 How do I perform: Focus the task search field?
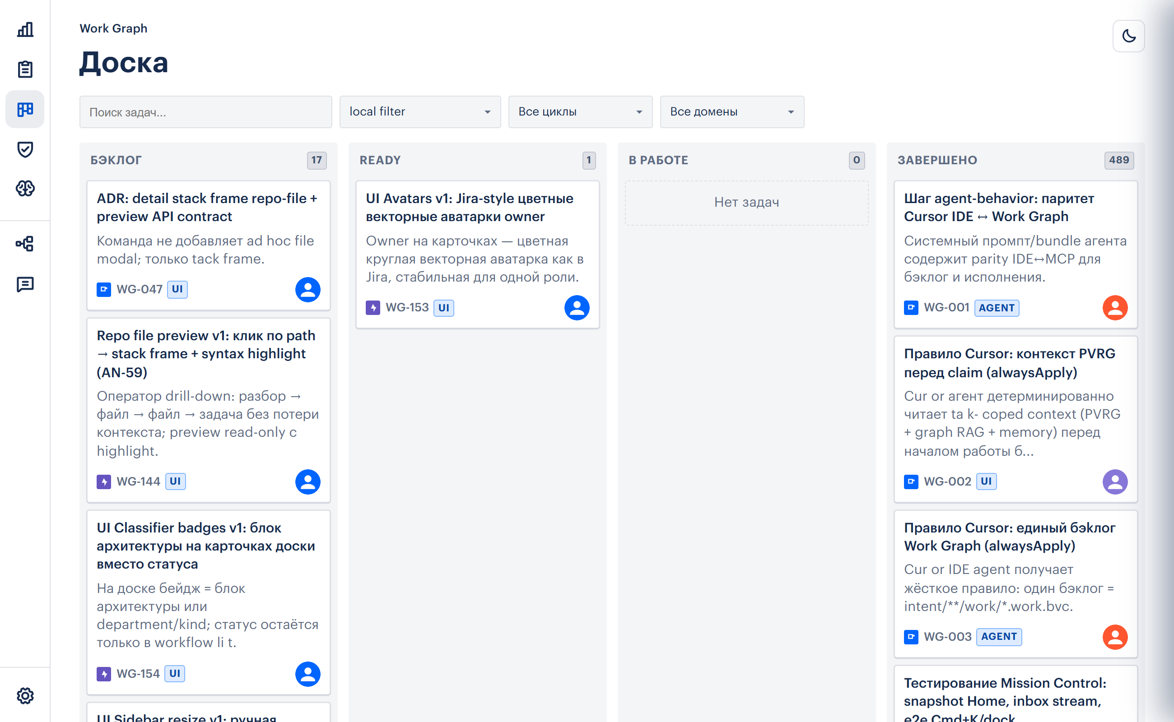[205, 112]
